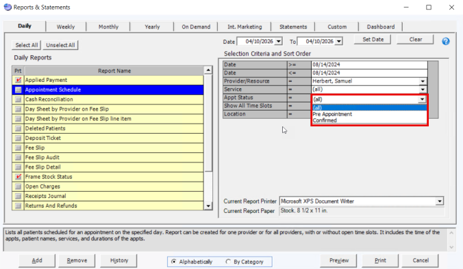This screenshot has width=463, height=269.
Task: Click the Print button
Action: click(x=380, y=260)
